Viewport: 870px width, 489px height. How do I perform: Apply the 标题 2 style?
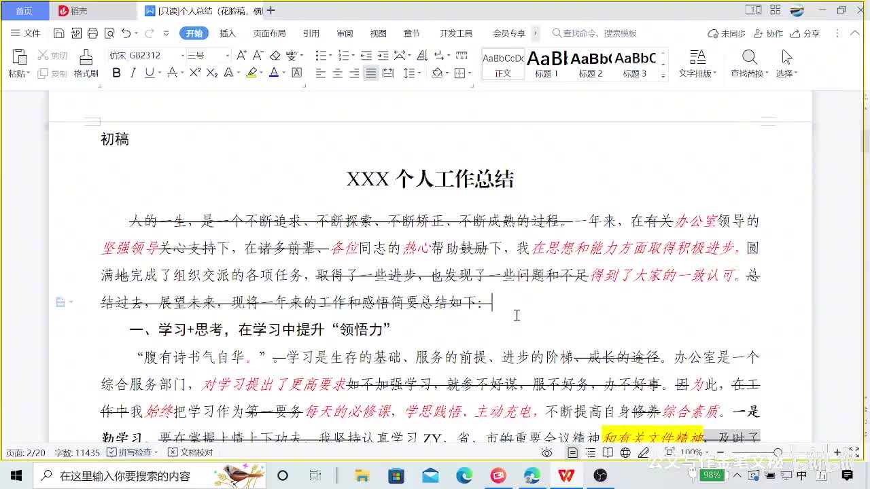tap(591, 65)
